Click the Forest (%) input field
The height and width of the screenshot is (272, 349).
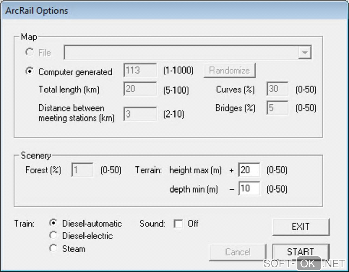click(82, 170)
